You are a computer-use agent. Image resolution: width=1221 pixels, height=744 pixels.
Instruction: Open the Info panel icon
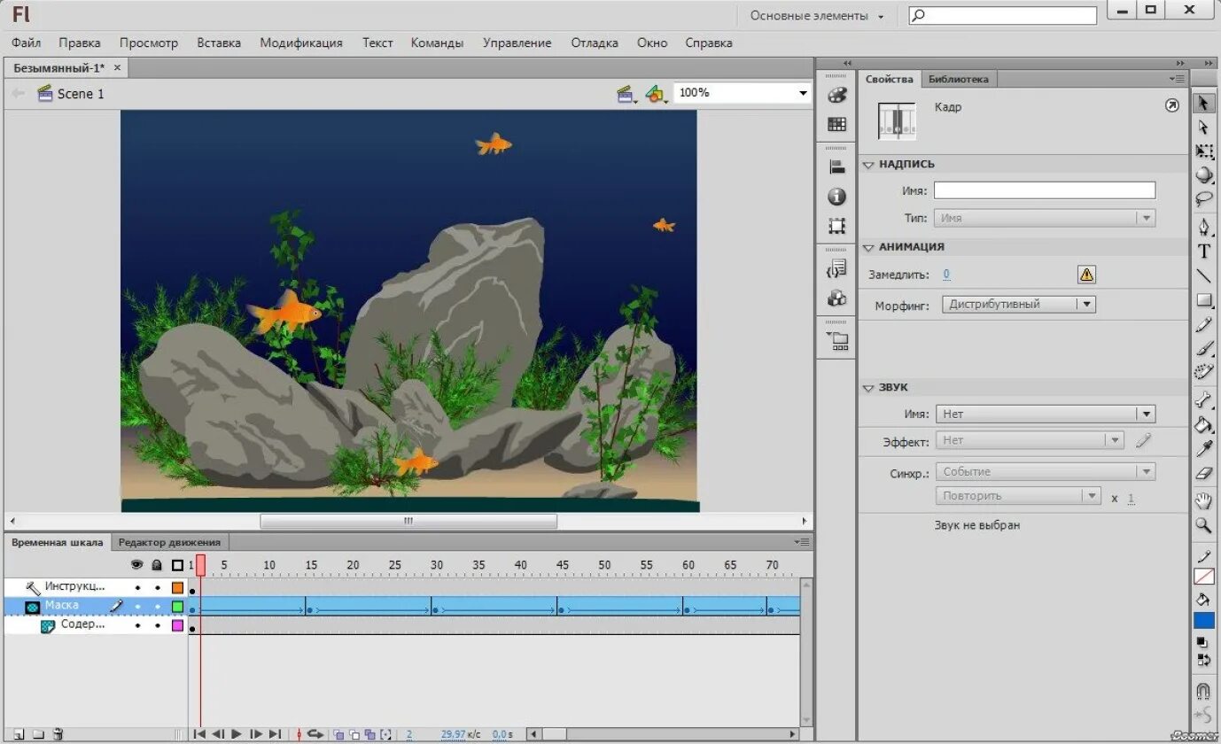pyautogui.click(x=836, y=197)
